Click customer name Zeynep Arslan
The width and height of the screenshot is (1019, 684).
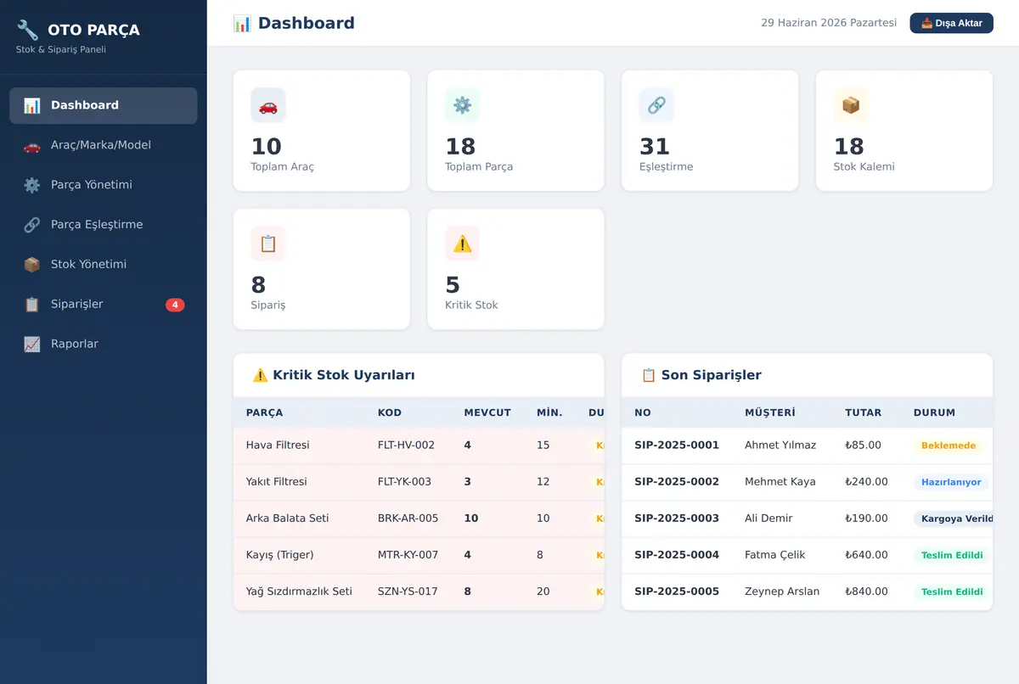coord(782,591)
